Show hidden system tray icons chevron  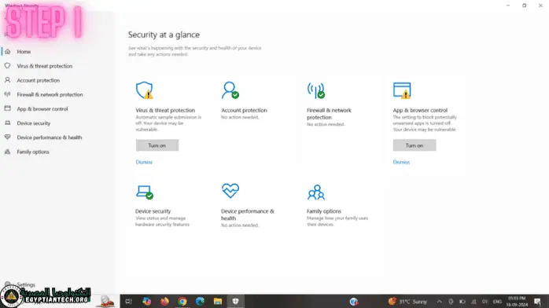point(440,302)
